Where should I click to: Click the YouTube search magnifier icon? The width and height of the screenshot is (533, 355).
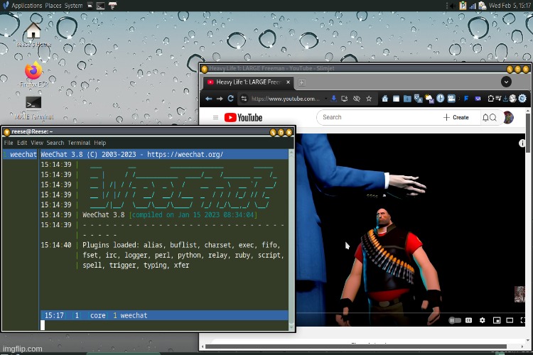pyautogui.click(x=493, y=118)
